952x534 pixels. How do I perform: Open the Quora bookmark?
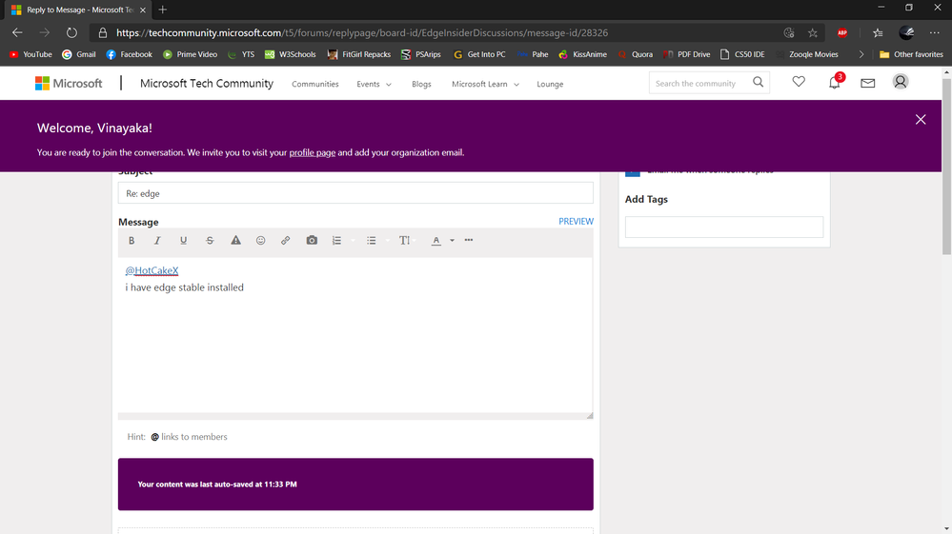(x=635, y=54)
